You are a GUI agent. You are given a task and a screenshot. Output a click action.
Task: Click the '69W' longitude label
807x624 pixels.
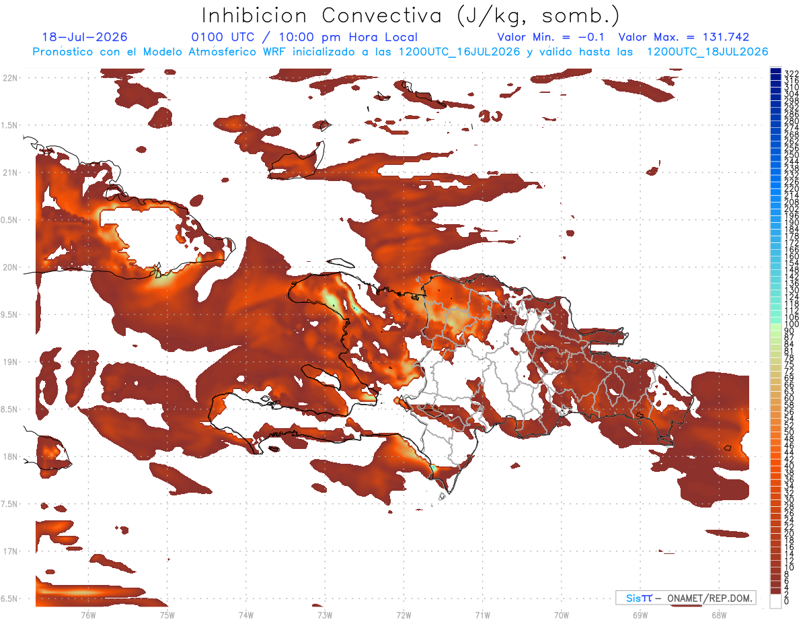coord(640,614)
